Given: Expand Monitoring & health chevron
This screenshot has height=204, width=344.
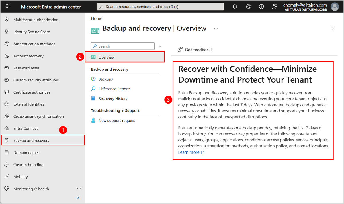Looking at the screenshot, I should [79, 189].
